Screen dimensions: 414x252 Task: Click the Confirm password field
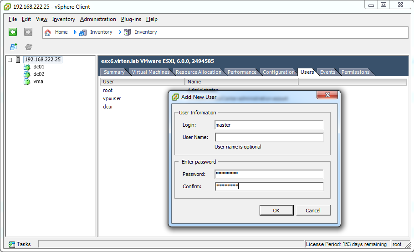pyautogui.click(x=269, y=186)
